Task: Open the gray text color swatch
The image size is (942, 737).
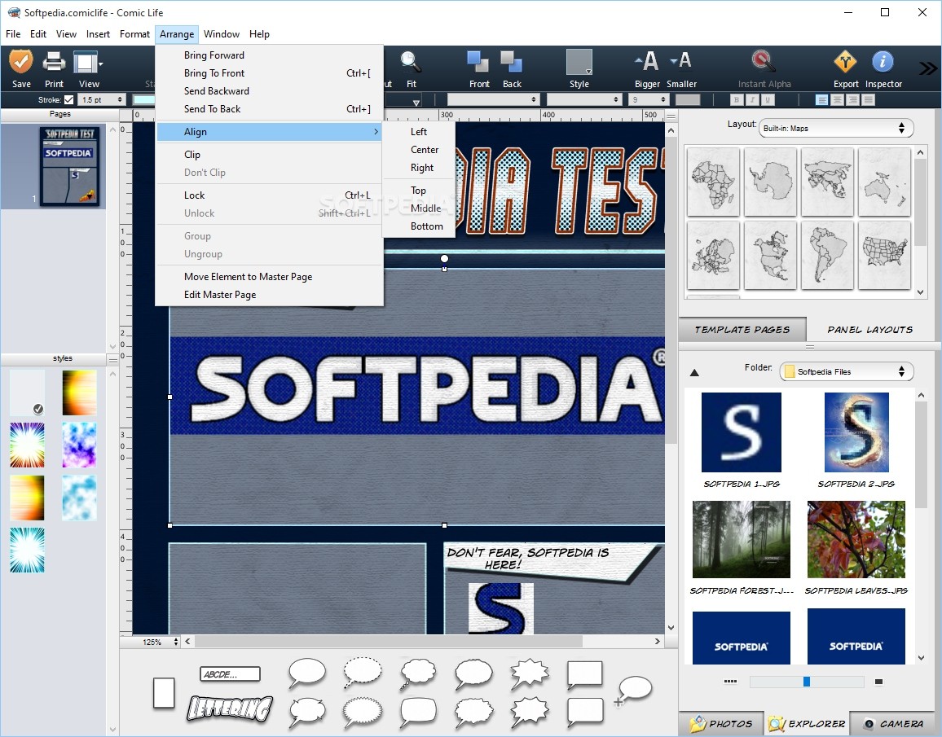Action: point(687,99)
